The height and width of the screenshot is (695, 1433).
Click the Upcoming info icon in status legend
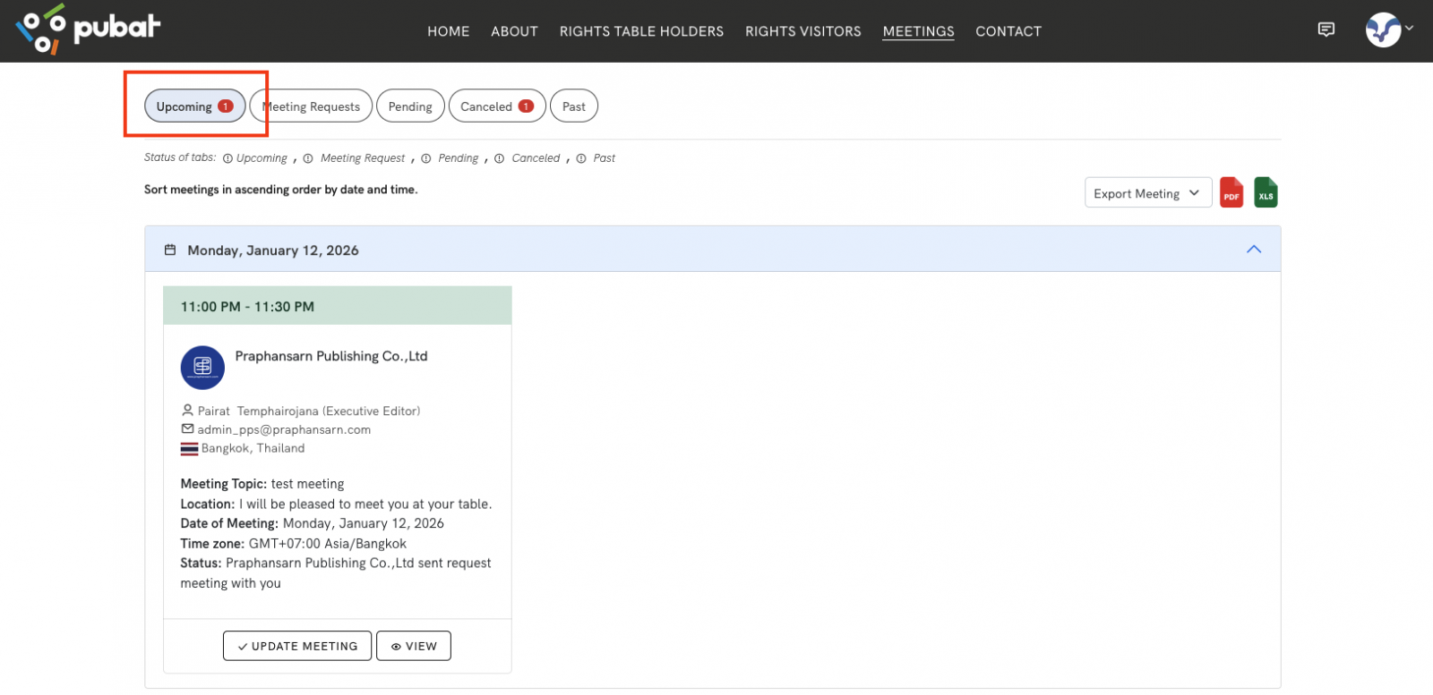227,158
